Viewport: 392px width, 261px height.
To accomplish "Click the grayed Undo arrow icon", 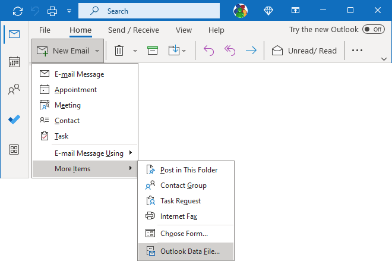I will click(35, 11).
